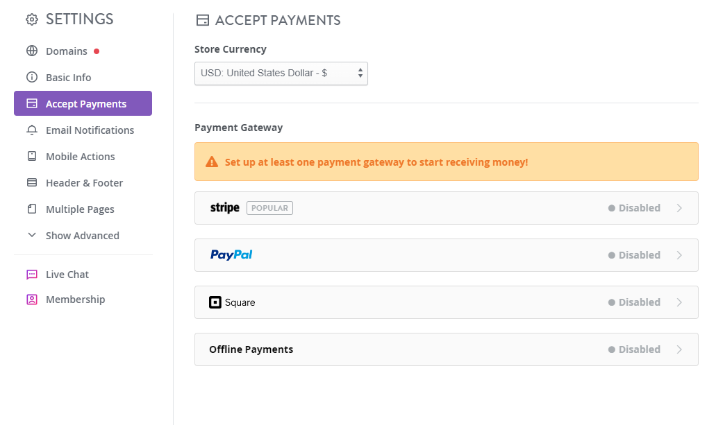This screenshot has height=425, width=707.
Task: Click the Live Chat bubble icon
Action: (x=31, y=275)
